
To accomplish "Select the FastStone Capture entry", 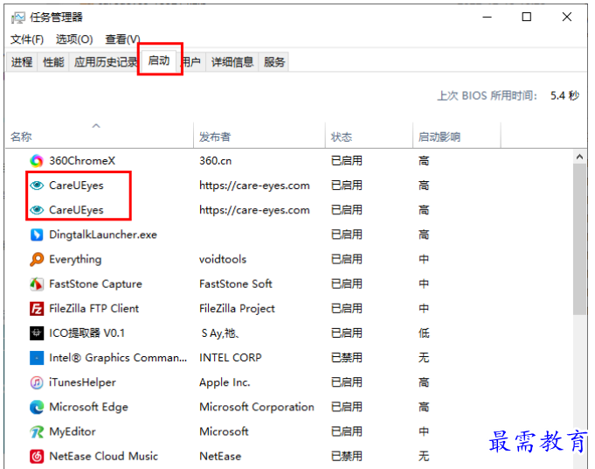I will pyautogui.click(x=95, y=283).
